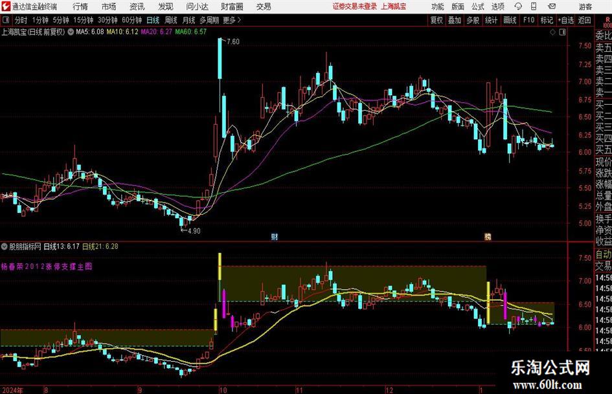Open the 公式 menu

pos(478,6)
